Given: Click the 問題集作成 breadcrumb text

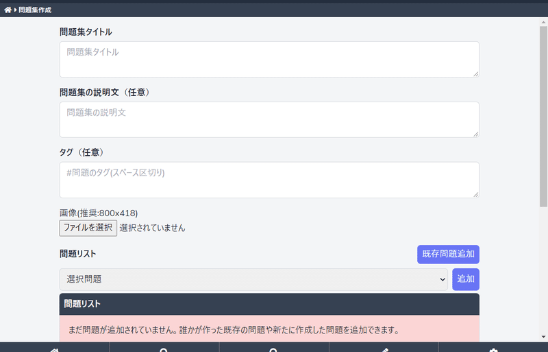Looking at the screenshot, I should point(35,10).
